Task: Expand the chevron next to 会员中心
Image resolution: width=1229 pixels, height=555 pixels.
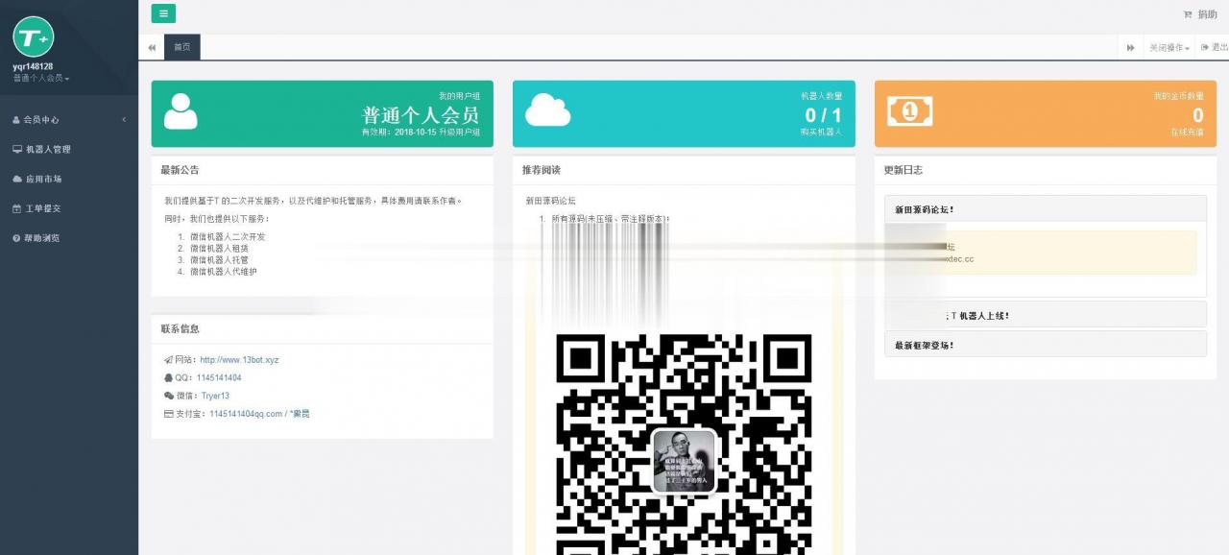Action: [x=124, y=120]
